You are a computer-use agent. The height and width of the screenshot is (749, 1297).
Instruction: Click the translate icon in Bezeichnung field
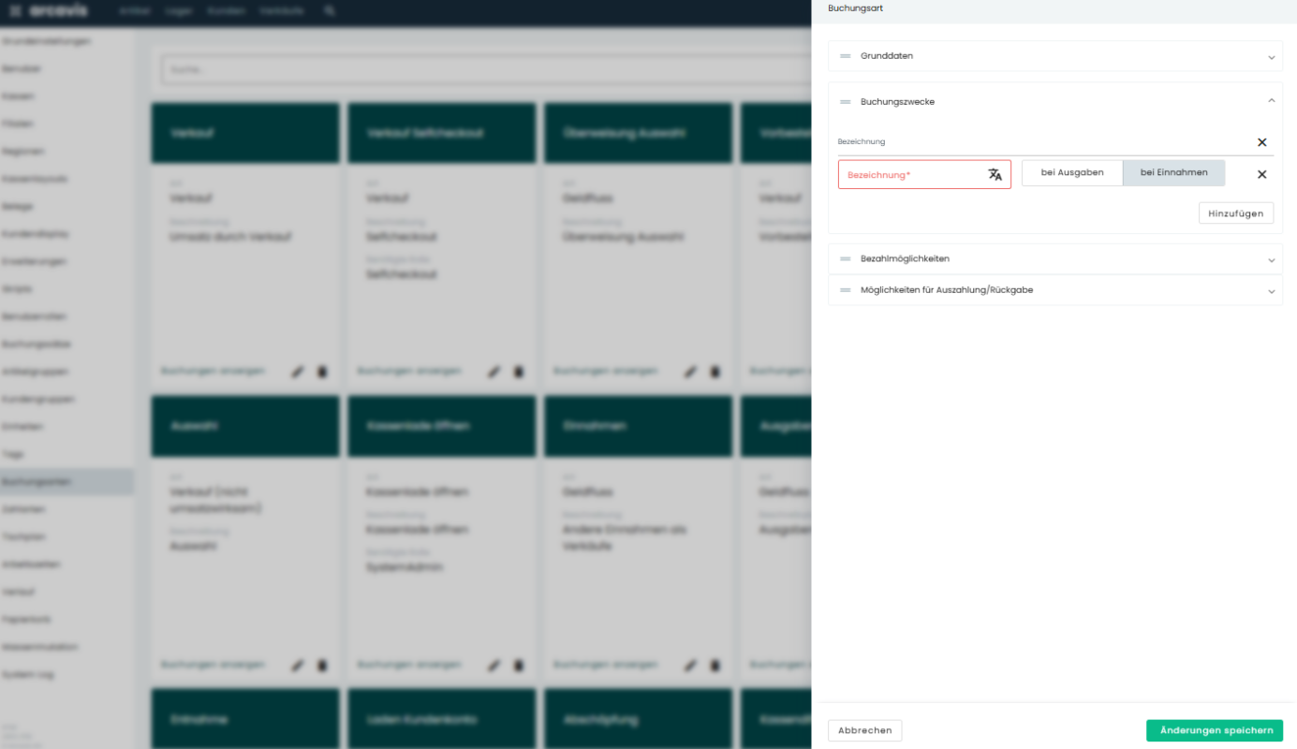click(995, 174)
